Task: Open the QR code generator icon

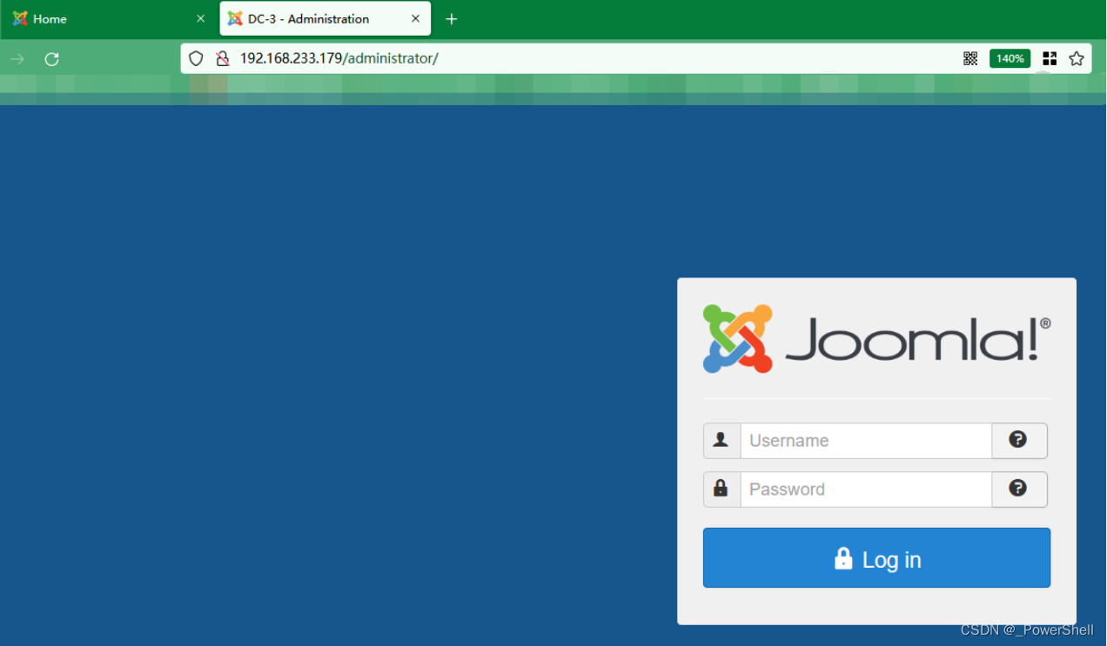Action: [970, 58]
